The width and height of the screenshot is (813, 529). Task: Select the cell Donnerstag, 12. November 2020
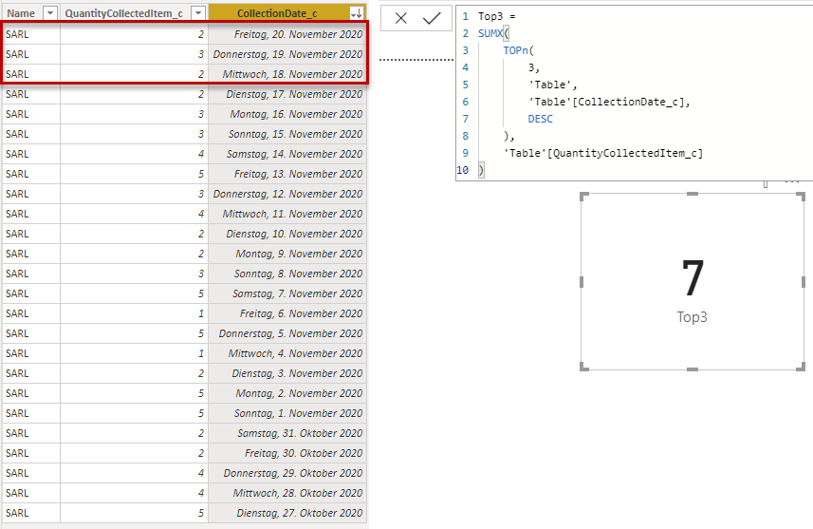pyautogui.click(x=287, y=194)
